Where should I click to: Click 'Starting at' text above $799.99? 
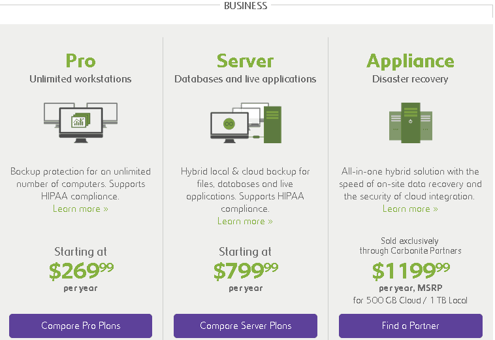246,252
